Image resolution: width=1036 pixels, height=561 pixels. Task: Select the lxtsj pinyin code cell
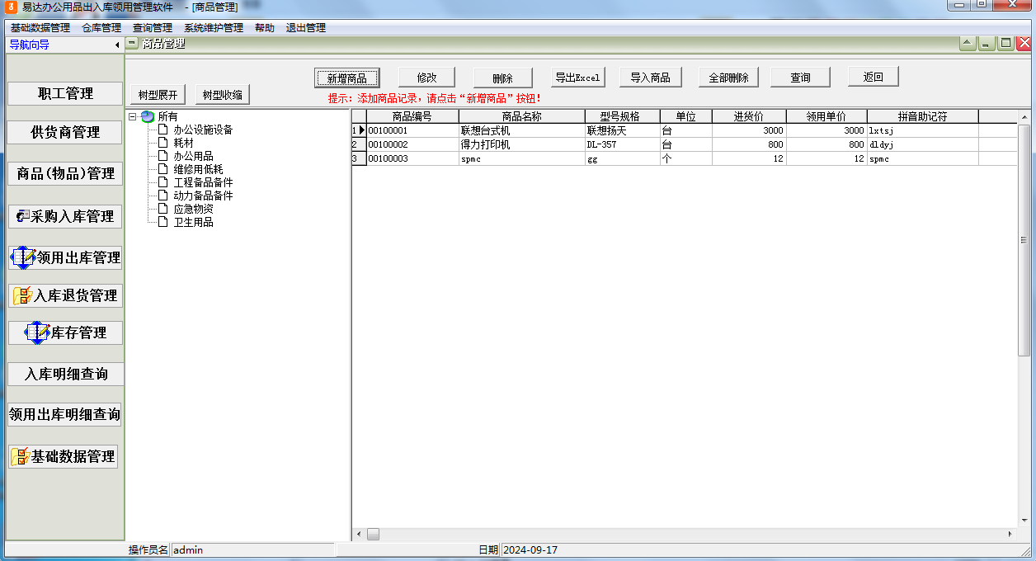pyautogui.click(x=923, y=130)
